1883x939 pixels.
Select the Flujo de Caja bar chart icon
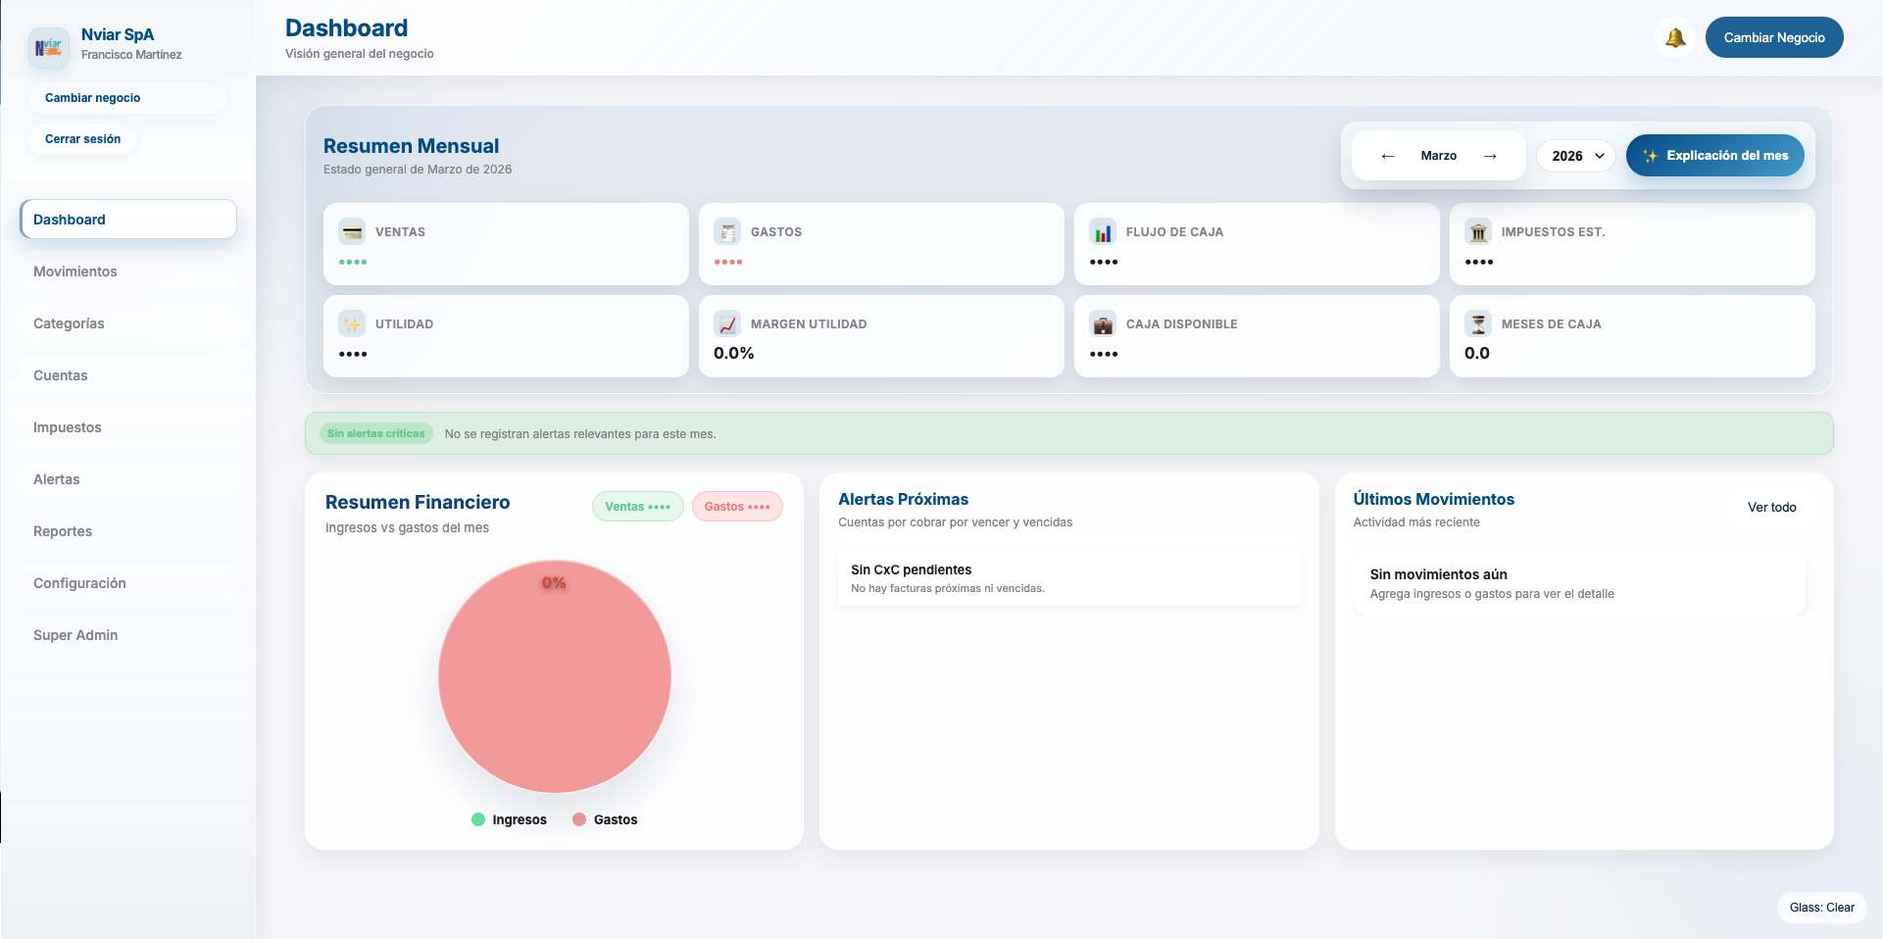(x=1103, y=232)
